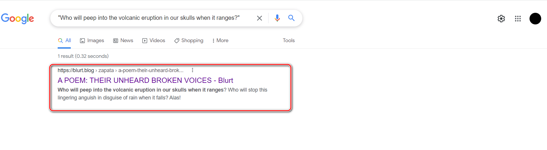Open Google settings gear icon
Screen dimensions: 547x150
(x=501, y=19)
